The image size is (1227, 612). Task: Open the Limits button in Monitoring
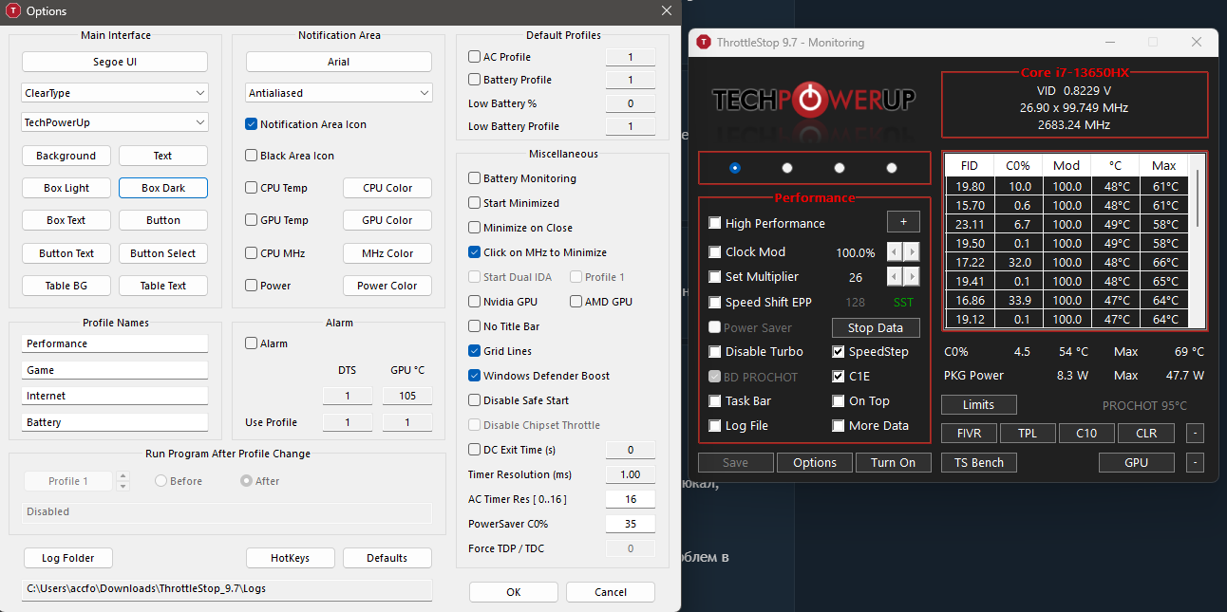(979, 404)
